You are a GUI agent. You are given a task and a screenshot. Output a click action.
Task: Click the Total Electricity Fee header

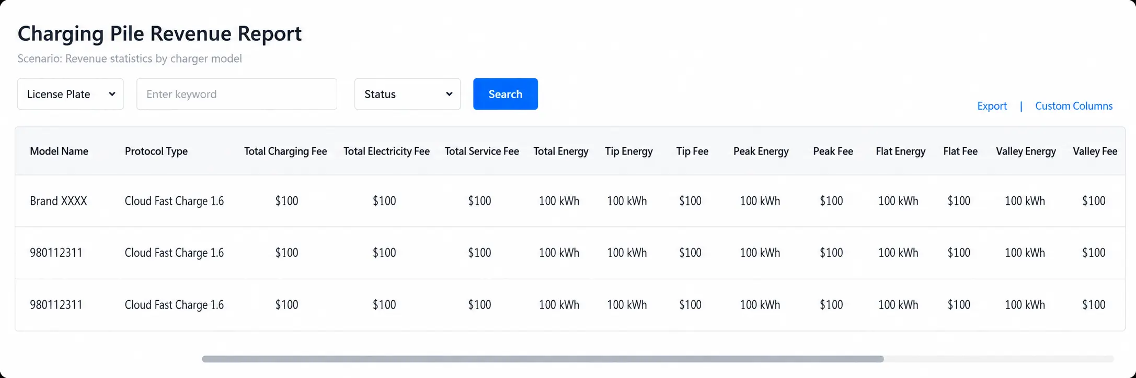[386, 151]
